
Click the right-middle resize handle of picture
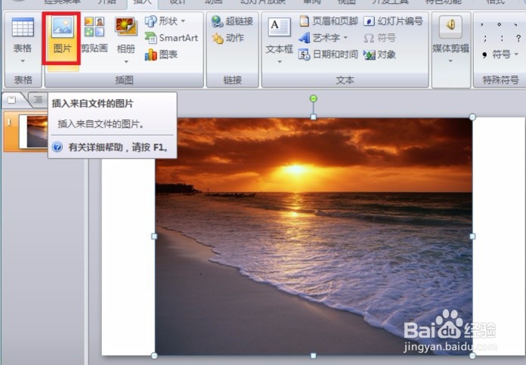pyautogui.click(x=472, y=237)
